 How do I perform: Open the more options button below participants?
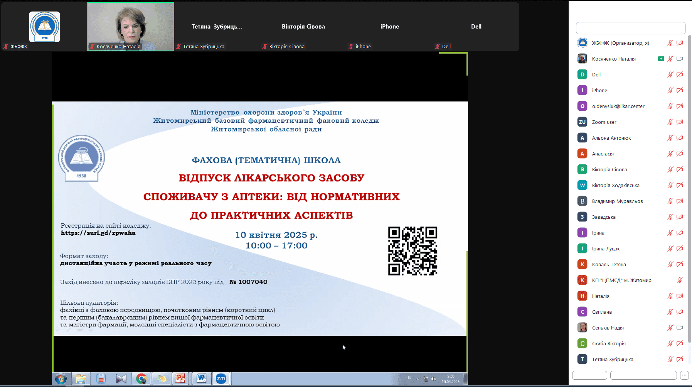(684, 375)
